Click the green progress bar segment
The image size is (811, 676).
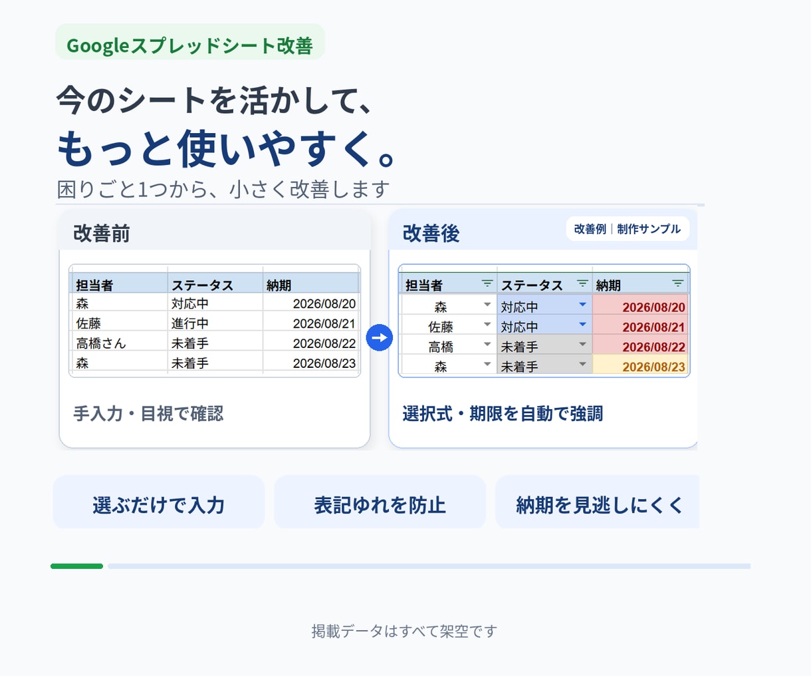click(x=76, y=566)
